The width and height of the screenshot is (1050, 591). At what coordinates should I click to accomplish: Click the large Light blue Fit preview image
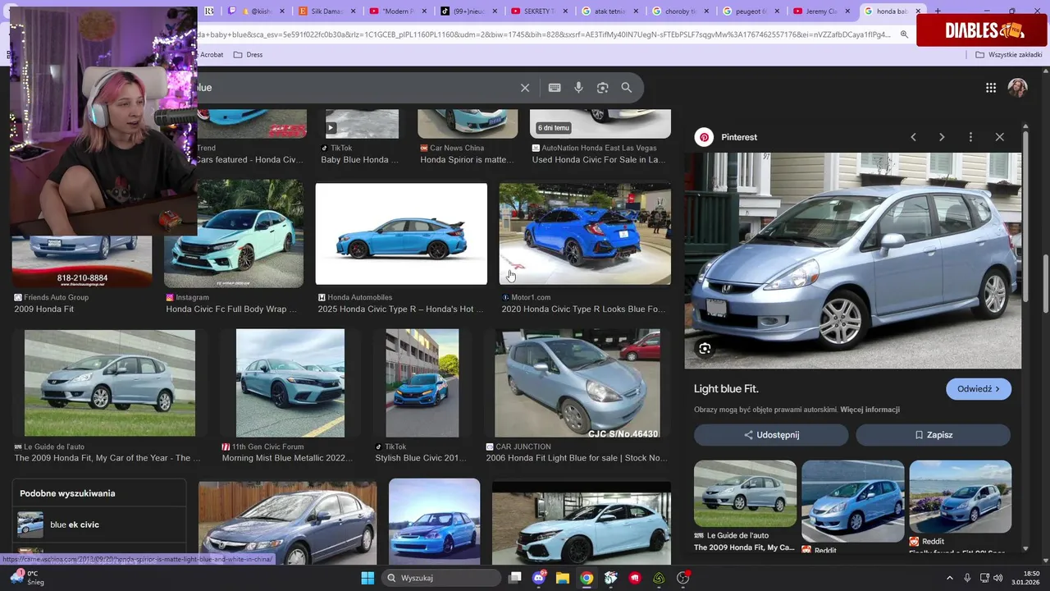coord(853,261)
